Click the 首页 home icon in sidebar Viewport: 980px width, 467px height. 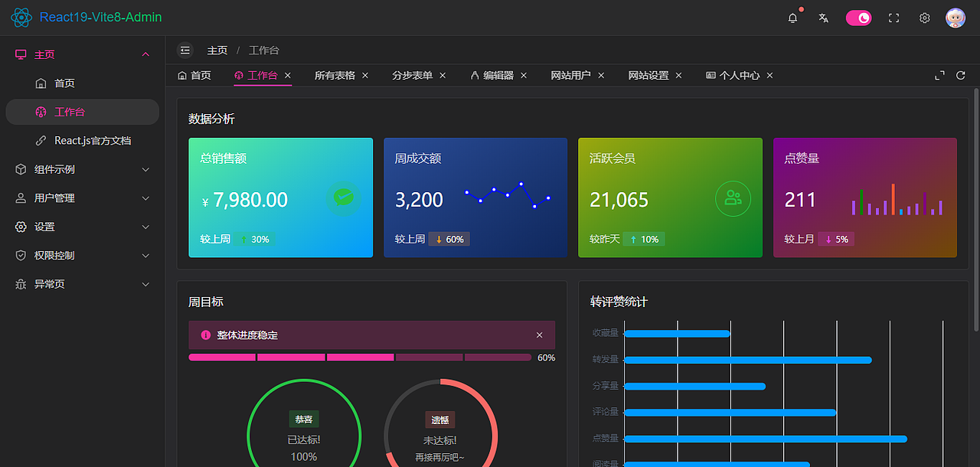pyautogui.click(x=41, y=83)
